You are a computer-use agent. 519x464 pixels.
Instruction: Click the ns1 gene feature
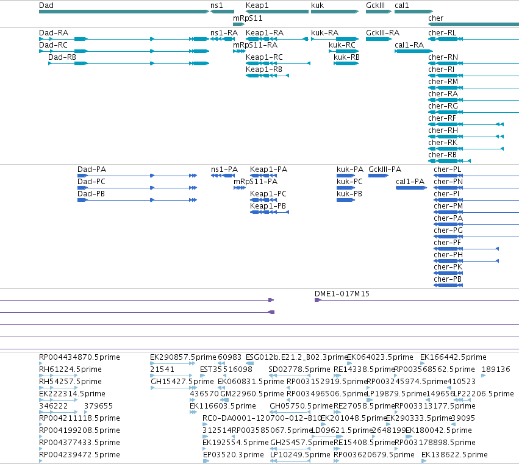[222, 12]
